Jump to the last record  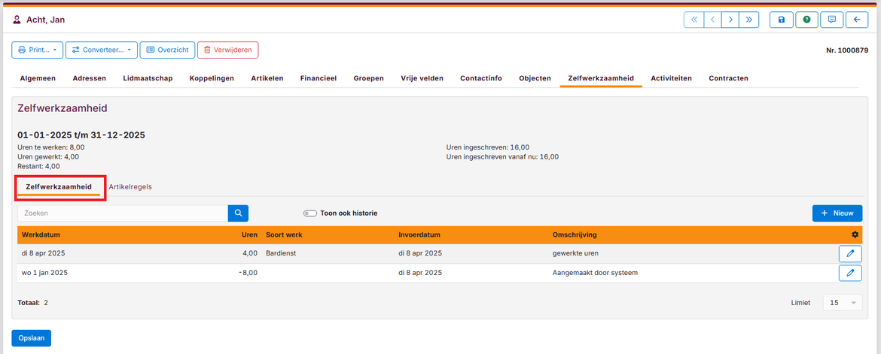point(748,20)
